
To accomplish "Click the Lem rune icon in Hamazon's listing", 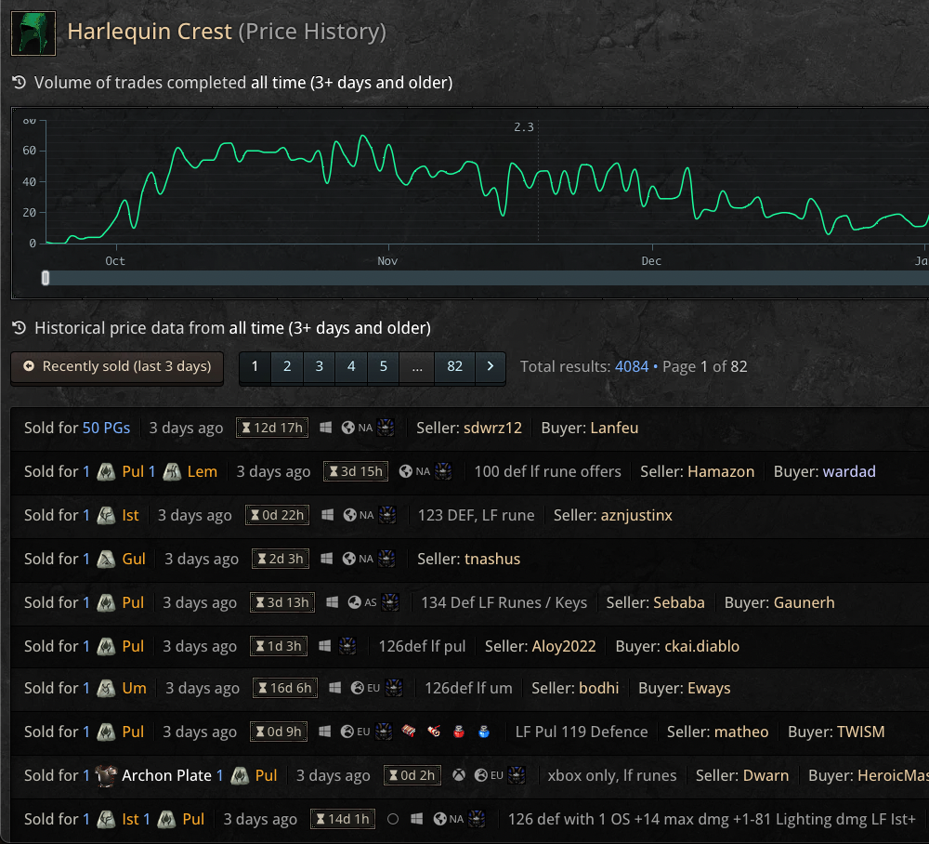I will [172, 471].
